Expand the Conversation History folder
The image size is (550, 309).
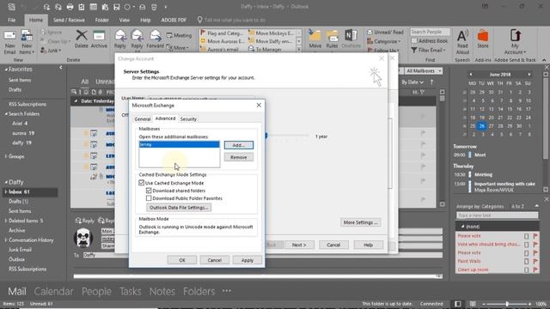pyautogui.click(x=6, y=240)
